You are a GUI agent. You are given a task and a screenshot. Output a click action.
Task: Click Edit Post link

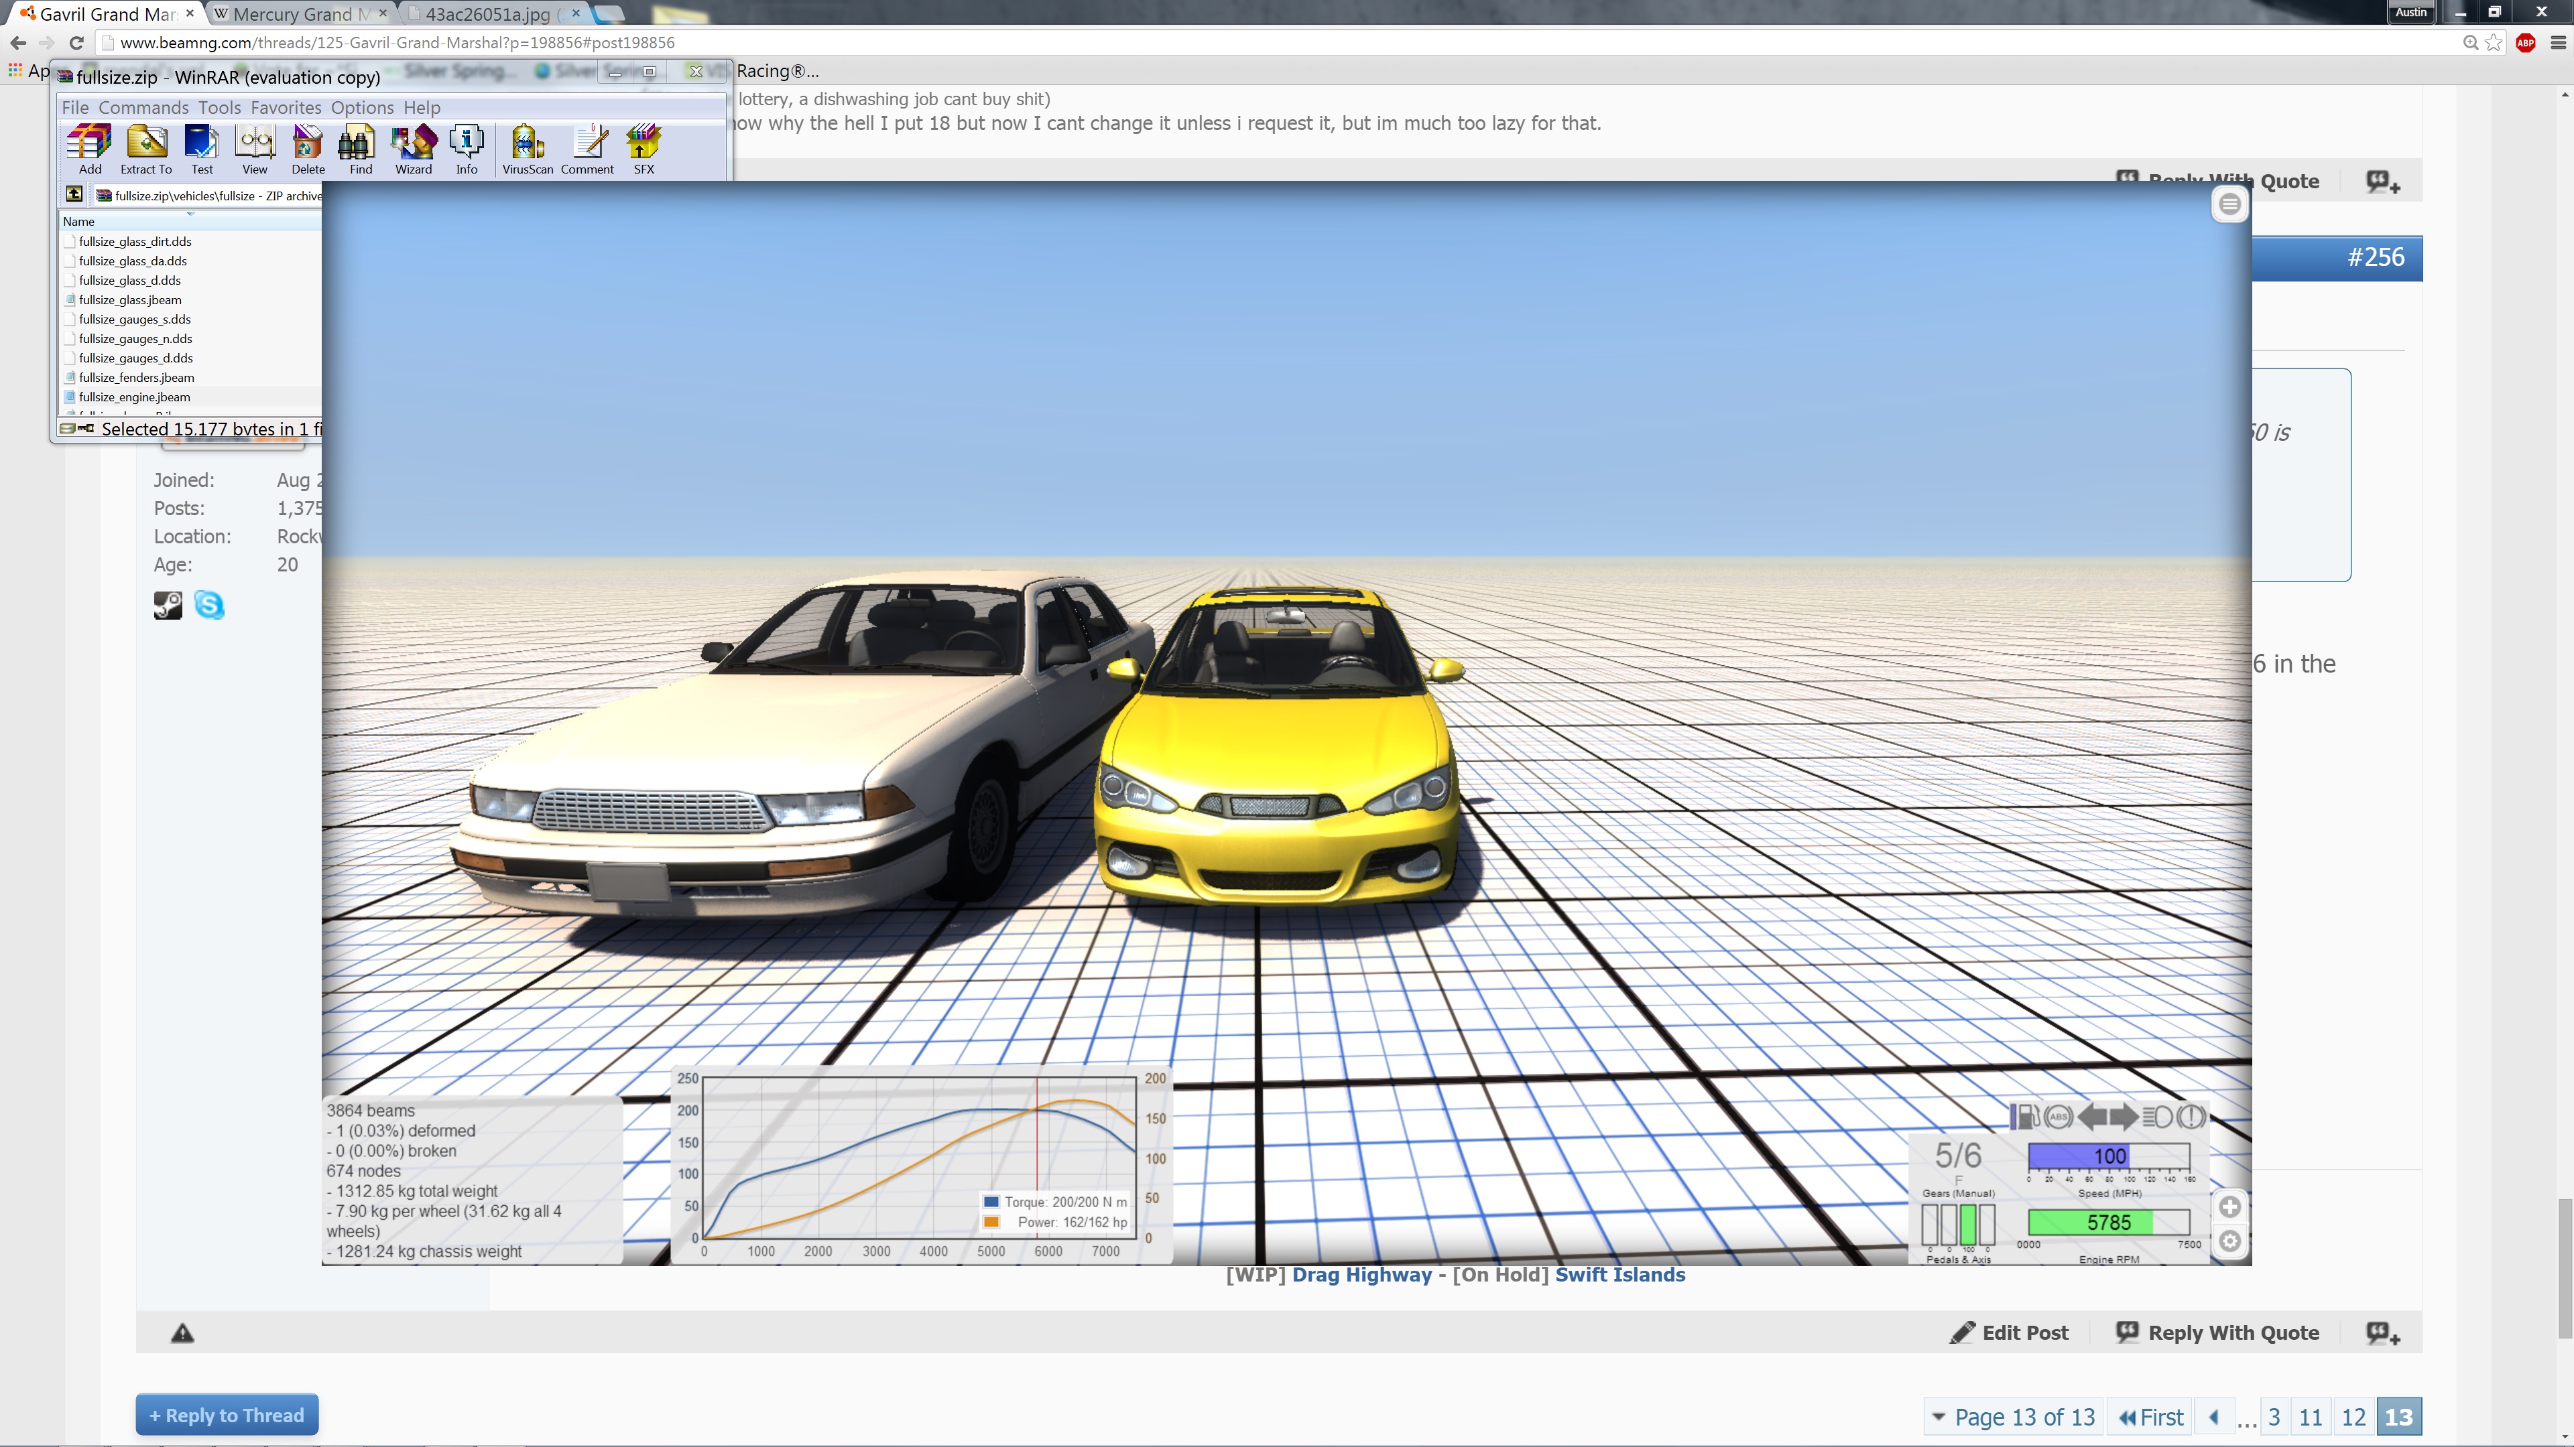click(2010, 1333)
